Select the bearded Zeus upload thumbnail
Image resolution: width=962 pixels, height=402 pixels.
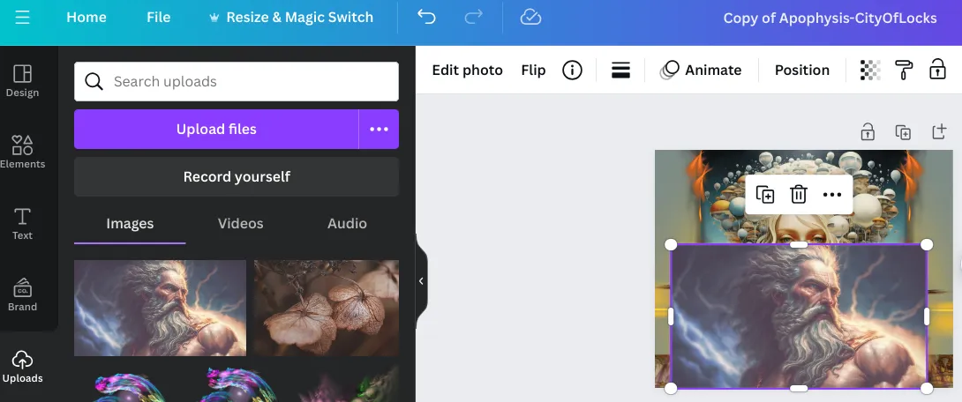click(x=160, y=308)
